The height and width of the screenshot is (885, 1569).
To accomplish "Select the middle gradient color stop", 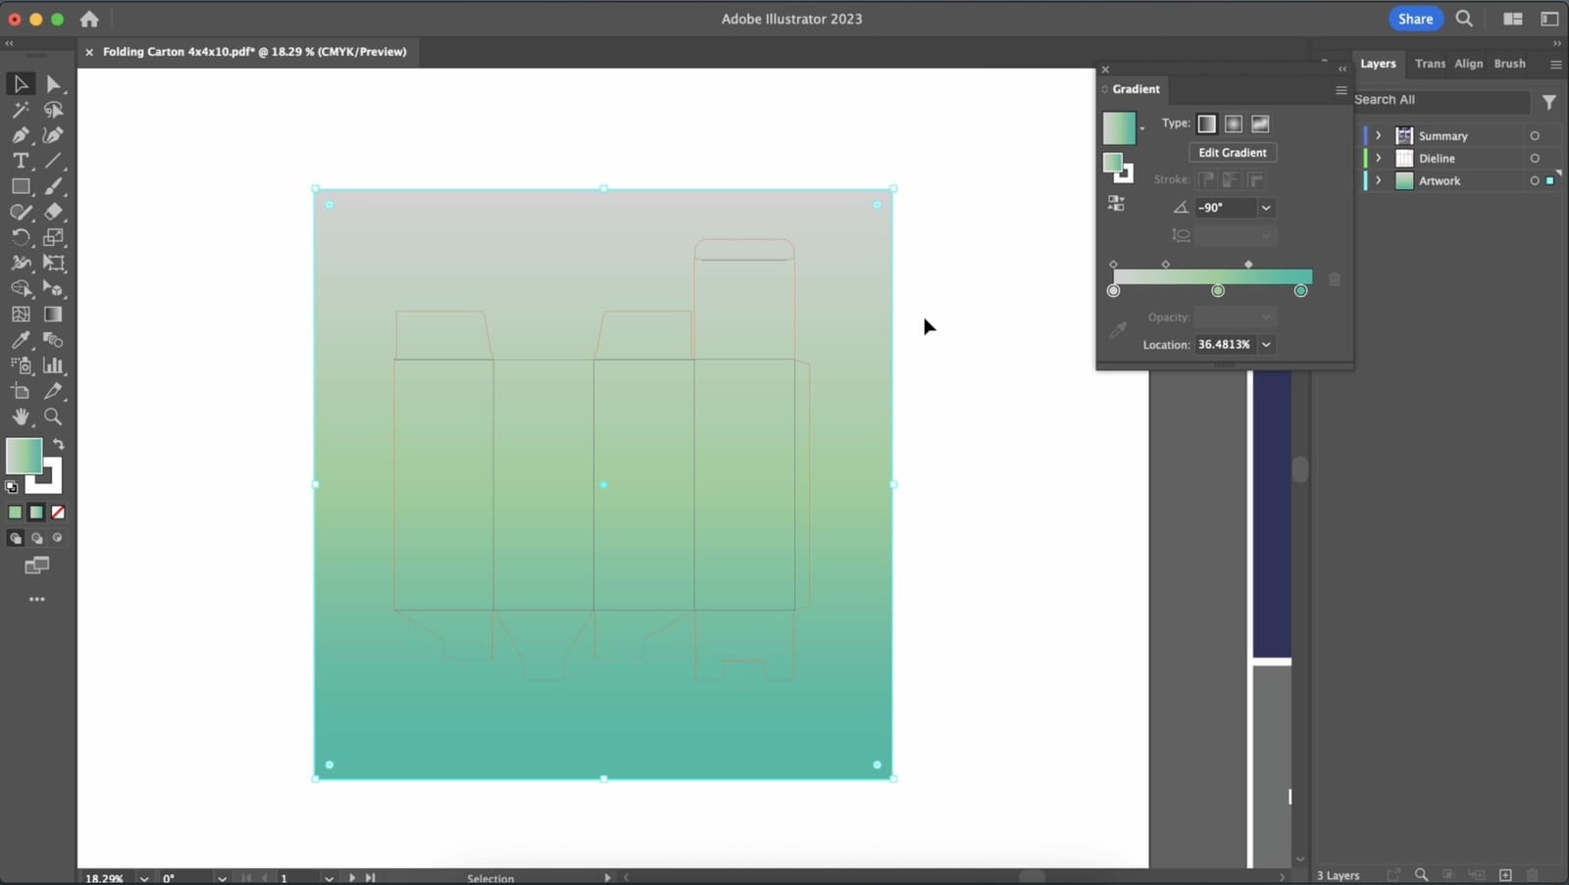I will [1218, 290].
